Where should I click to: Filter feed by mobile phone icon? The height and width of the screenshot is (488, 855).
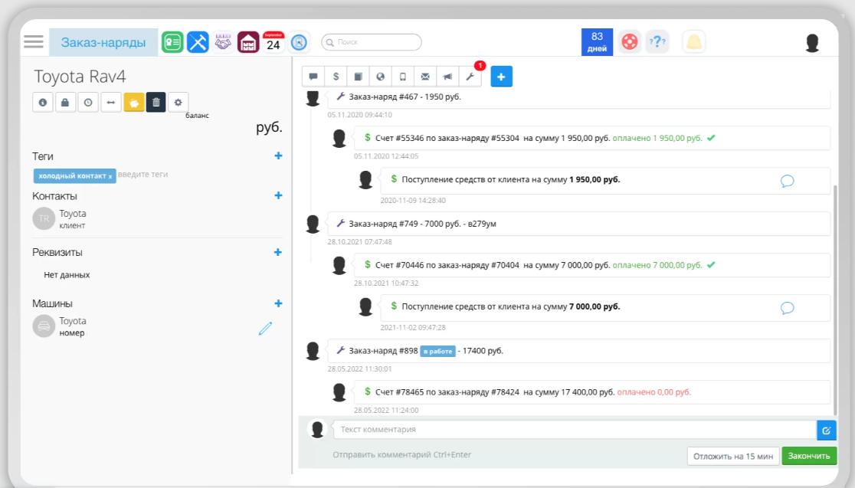pos(403,77)
